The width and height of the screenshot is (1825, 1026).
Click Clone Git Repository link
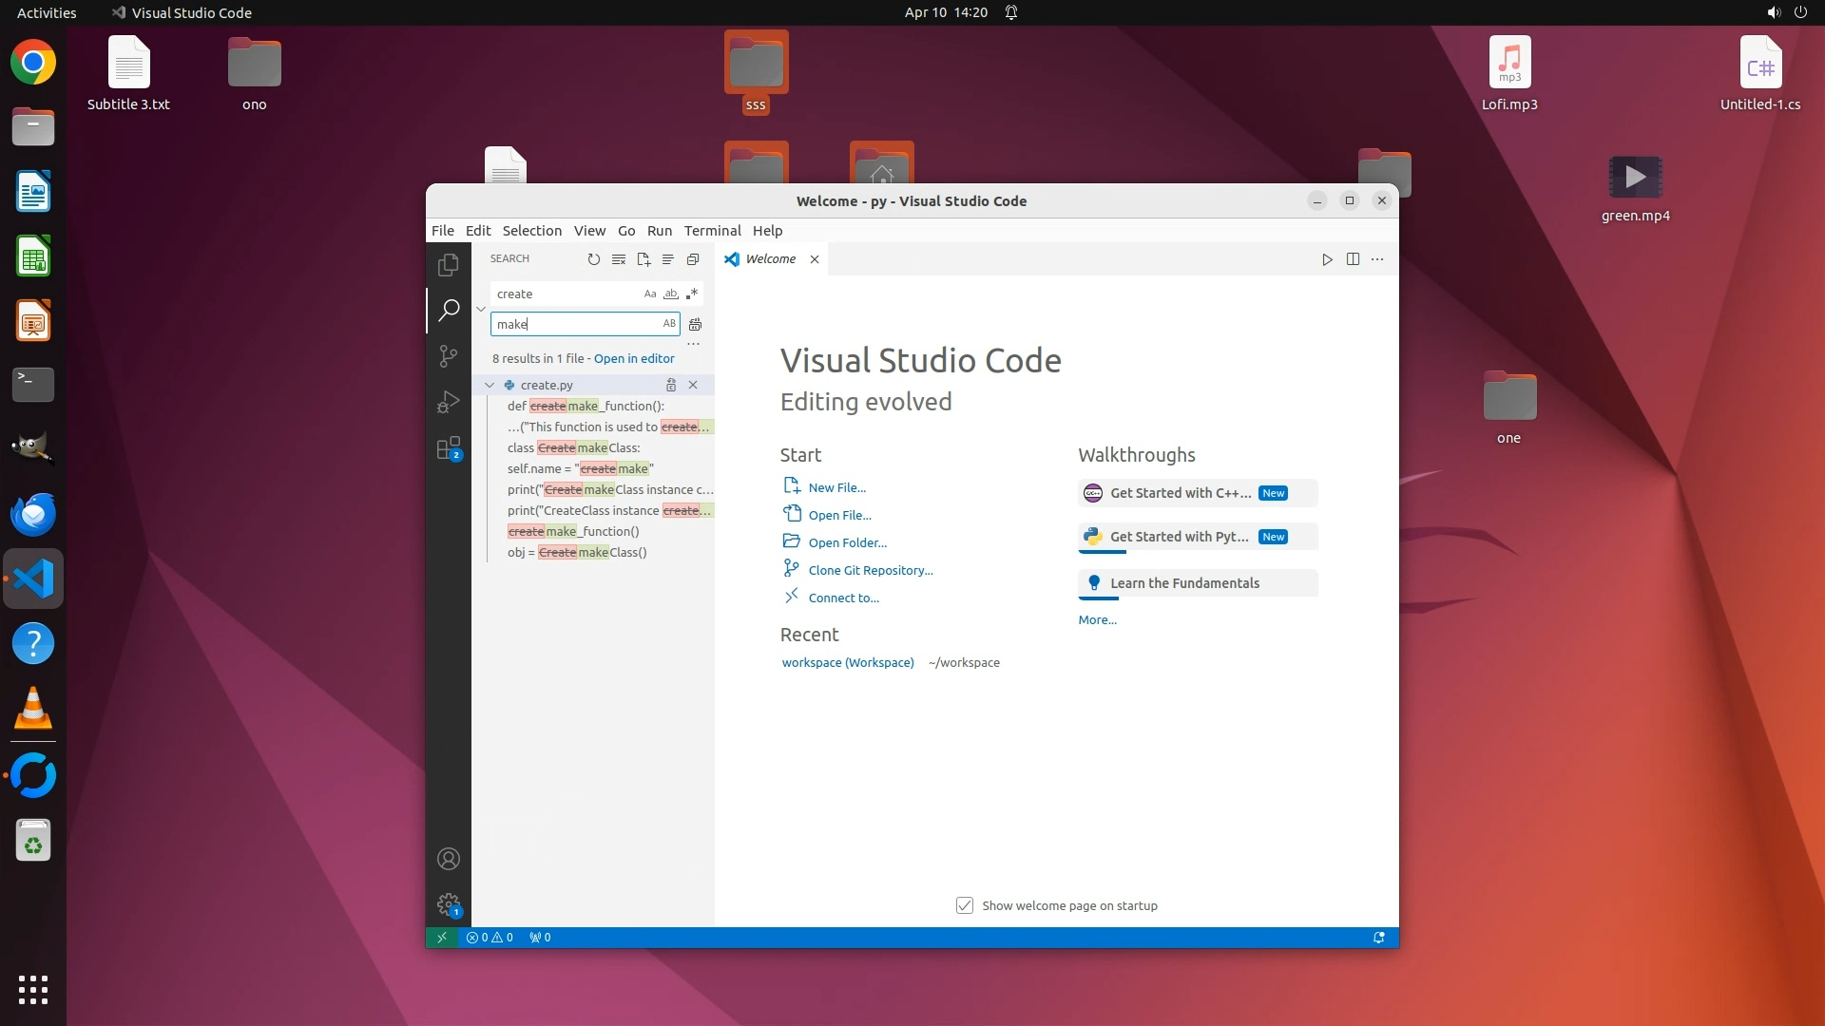pyautogui.click(x=870, y=571)
